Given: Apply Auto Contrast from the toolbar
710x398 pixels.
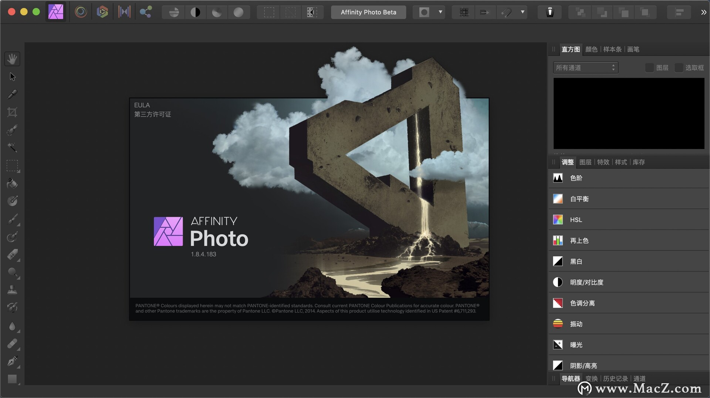Looking at the screenshot, I should pyautogui.click(x=195, y=12).
